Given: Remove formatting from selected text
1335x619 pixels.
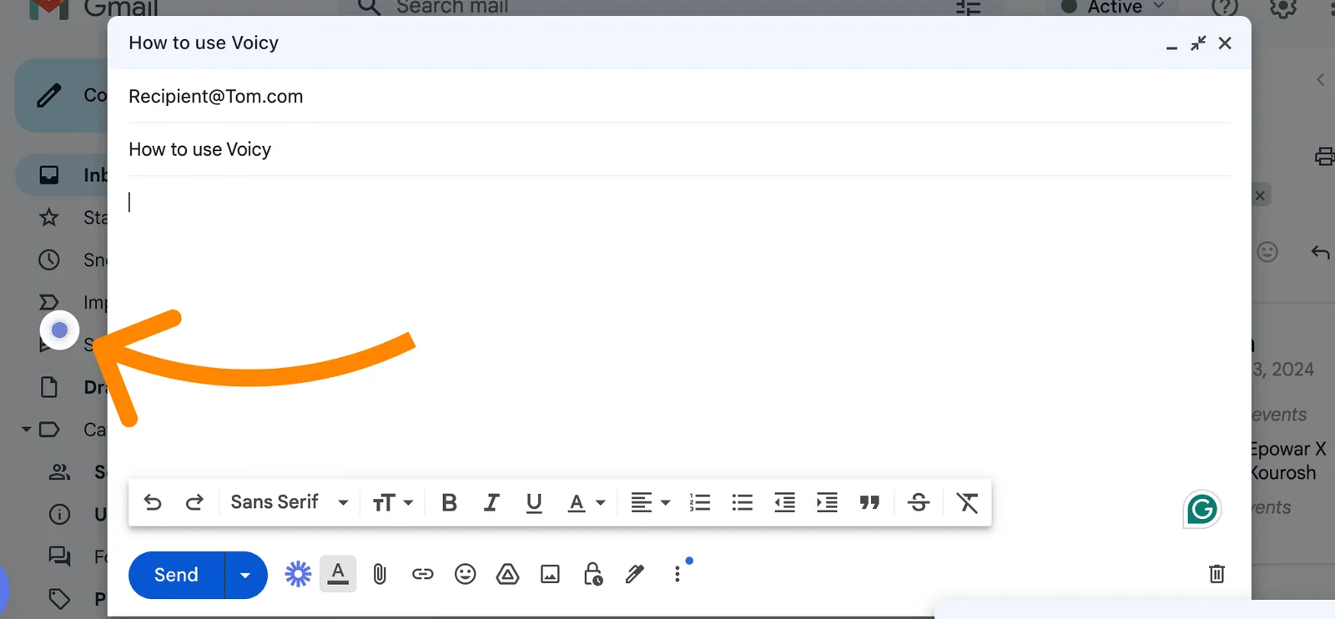Looking at the screenshot, I should (x=967, y=502).
